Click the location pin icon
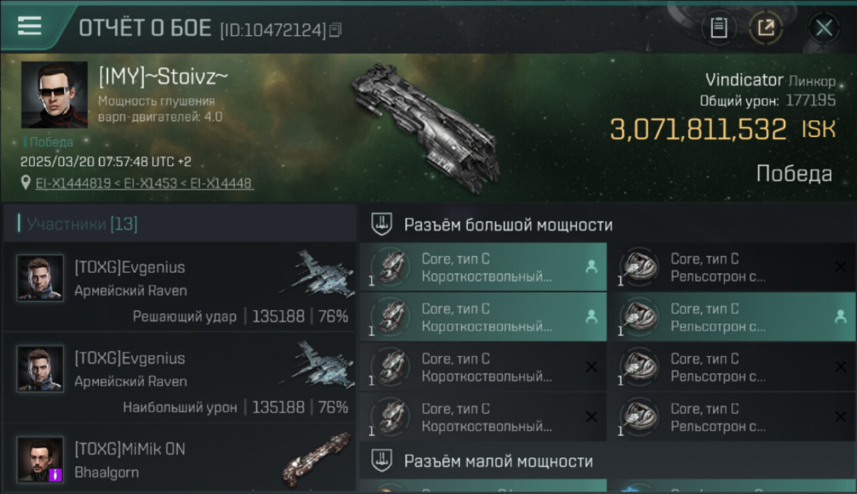 click(26, 182)
